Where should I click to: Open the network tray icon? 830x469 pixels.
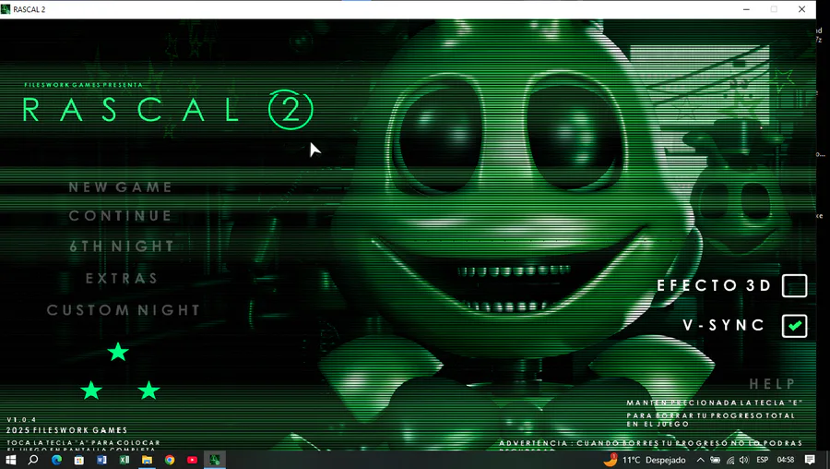coord(730,460)
